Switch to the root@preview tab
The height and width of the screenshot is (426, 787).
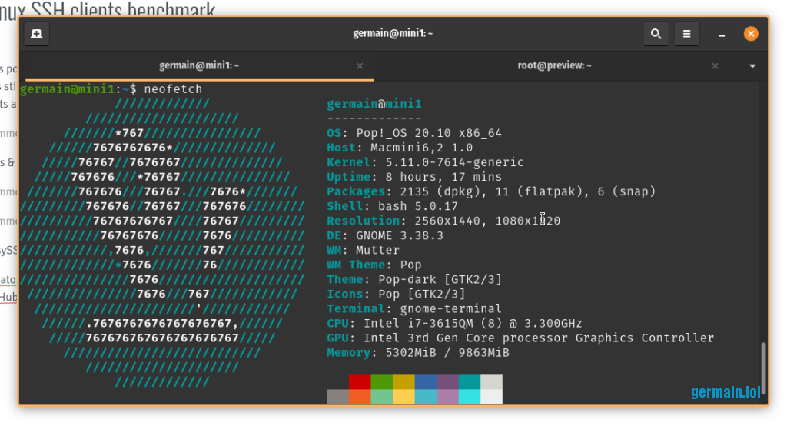(555, 66)
